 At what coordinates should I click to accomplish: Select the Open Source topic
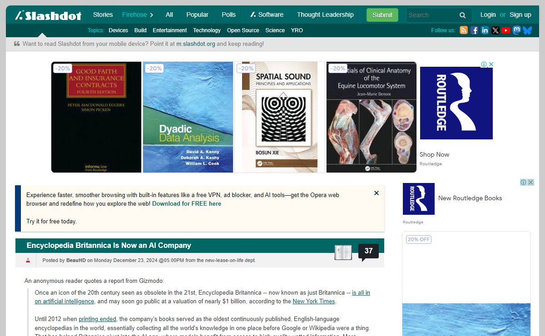[243, 30]
